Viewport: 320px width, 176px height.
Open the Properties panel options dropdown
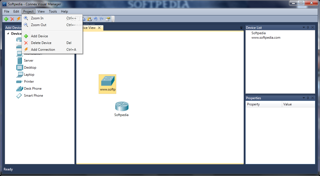coord(304,98)
